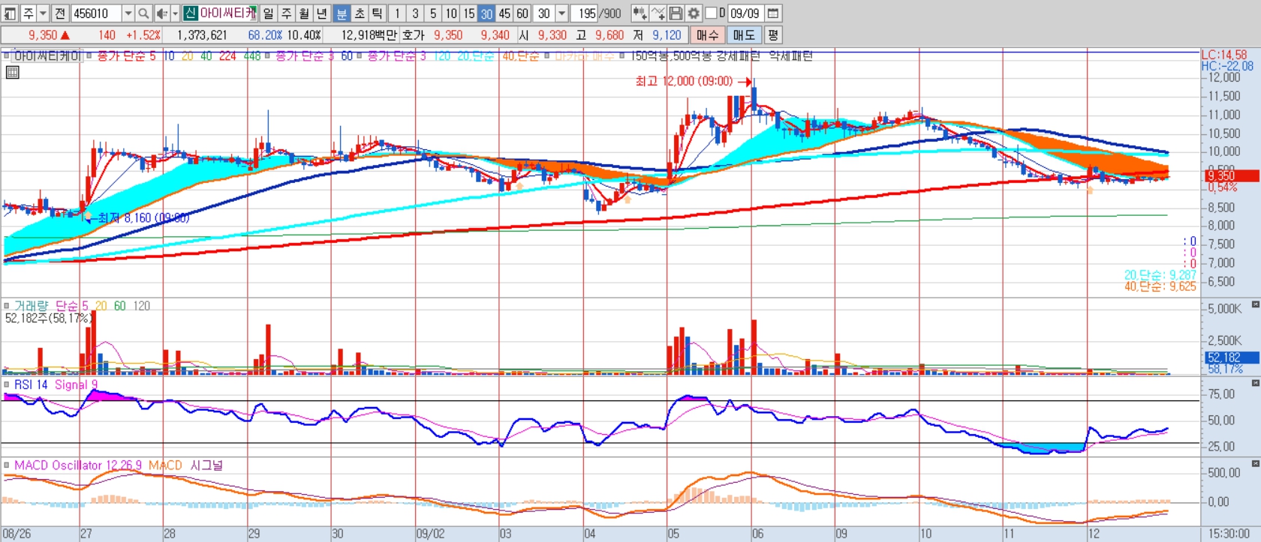Image resolution: width=1261 pixels, height=542 pixels.
Task: Click the 20.단순: 9,287 value label
Action: click(x=1160, y=275)
